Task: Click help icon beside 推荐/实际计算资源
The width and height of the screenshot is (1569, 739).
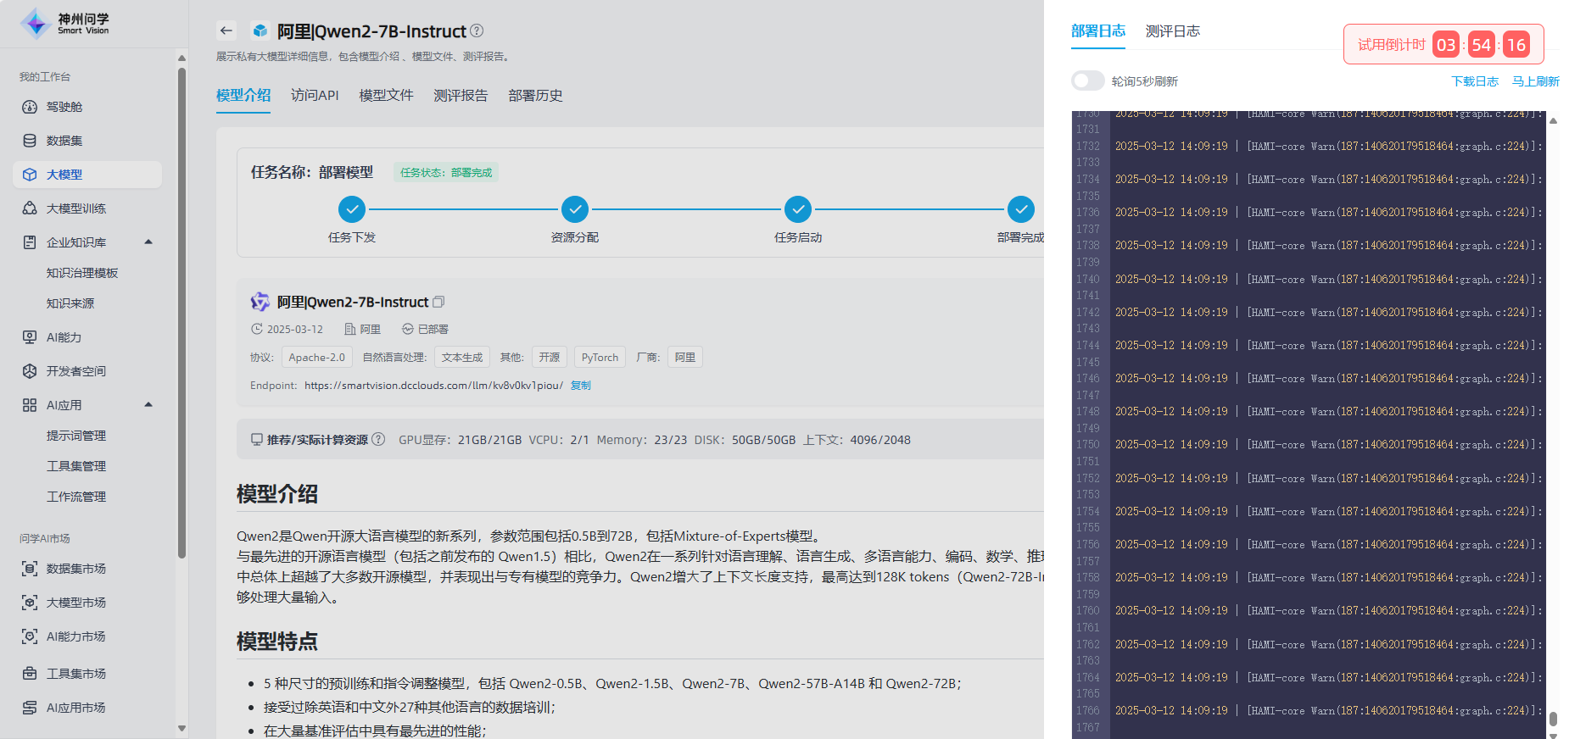Action: (x=378, y=439)
